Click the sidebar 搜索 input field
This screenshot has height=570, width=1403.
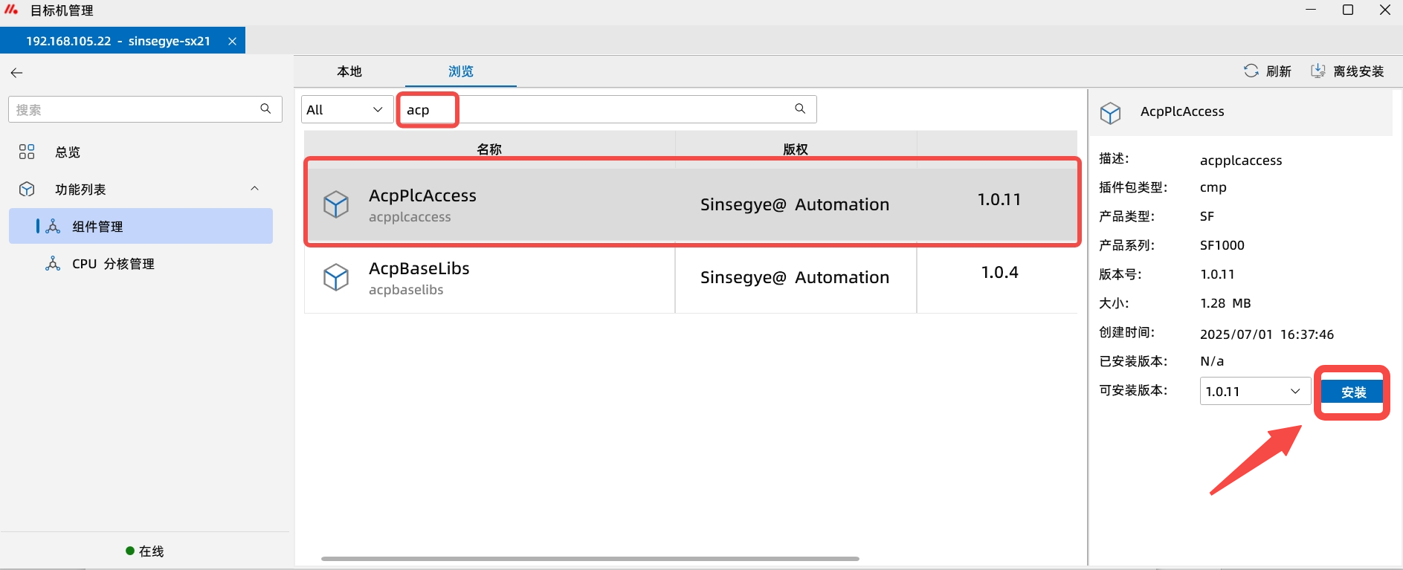tap(134, 109)
